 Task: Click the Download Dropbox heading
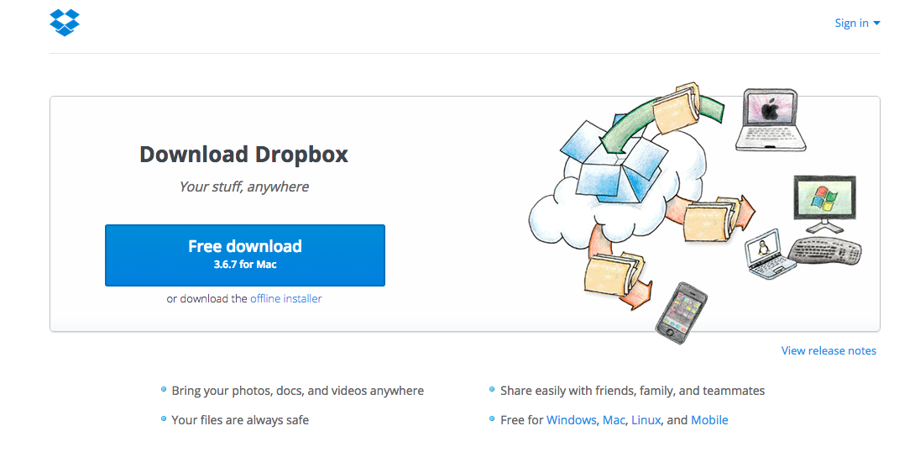click(244, 155)
